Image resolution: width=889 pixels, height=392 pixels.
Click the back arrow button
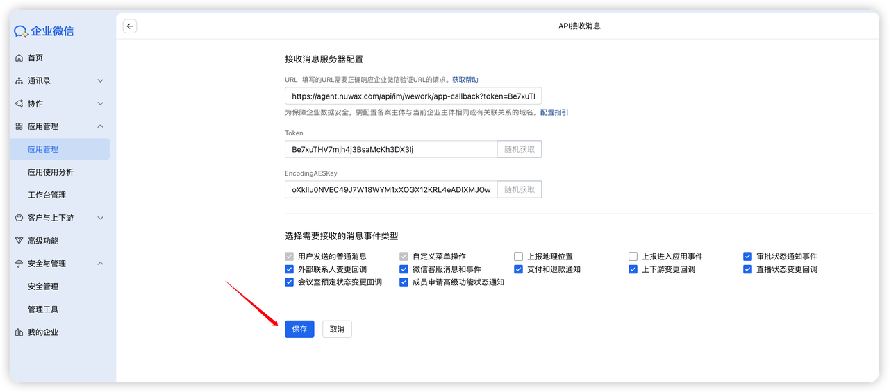pos(130,26)
